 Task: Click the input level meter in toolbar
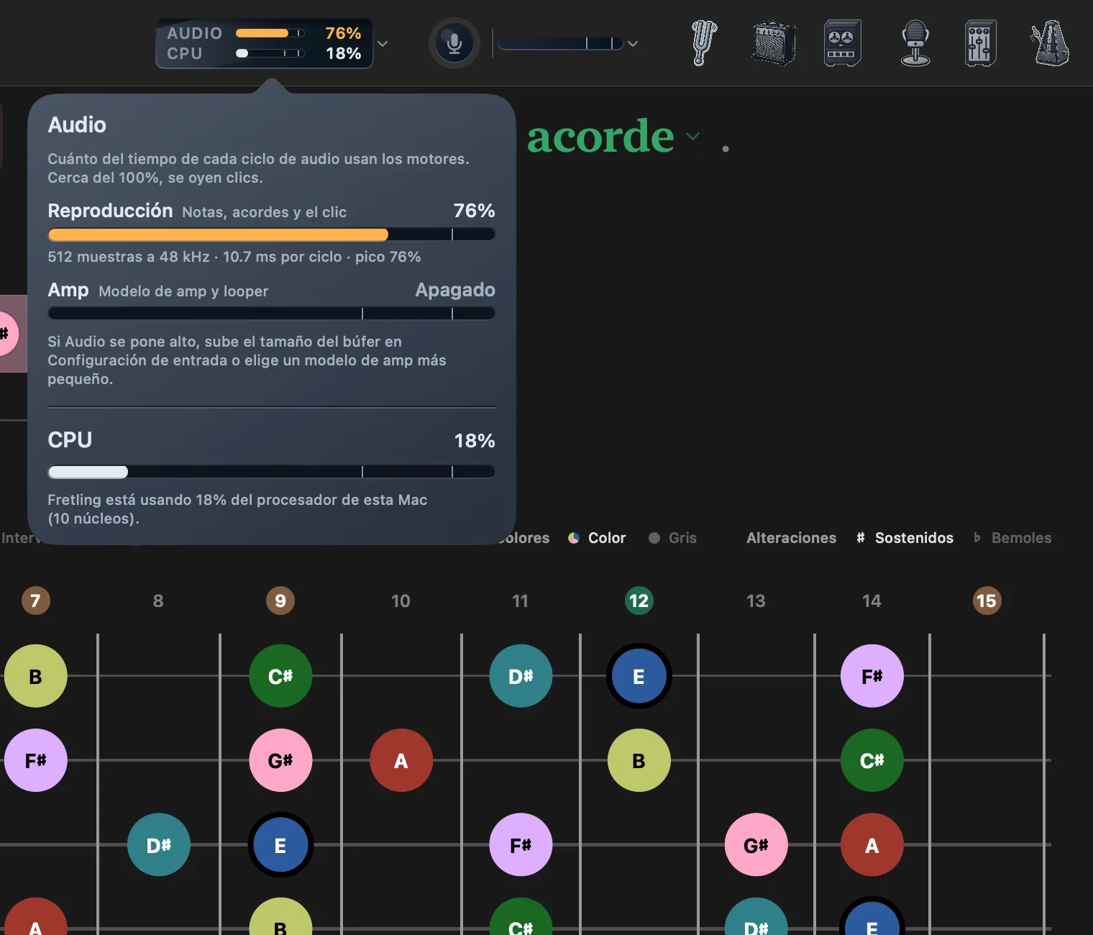560,43
